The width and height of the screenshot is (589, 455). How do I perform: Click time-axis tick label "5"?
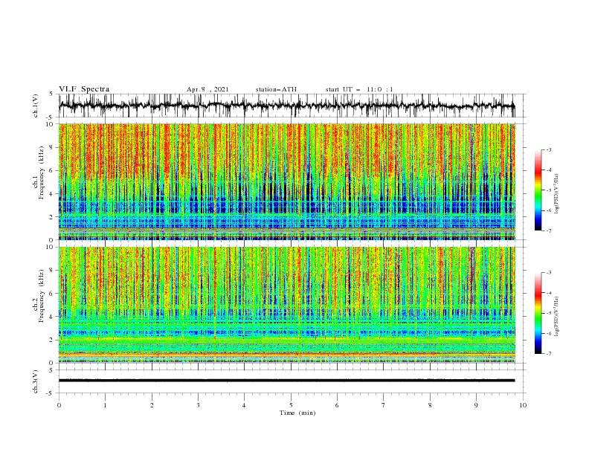click(291, 405)
